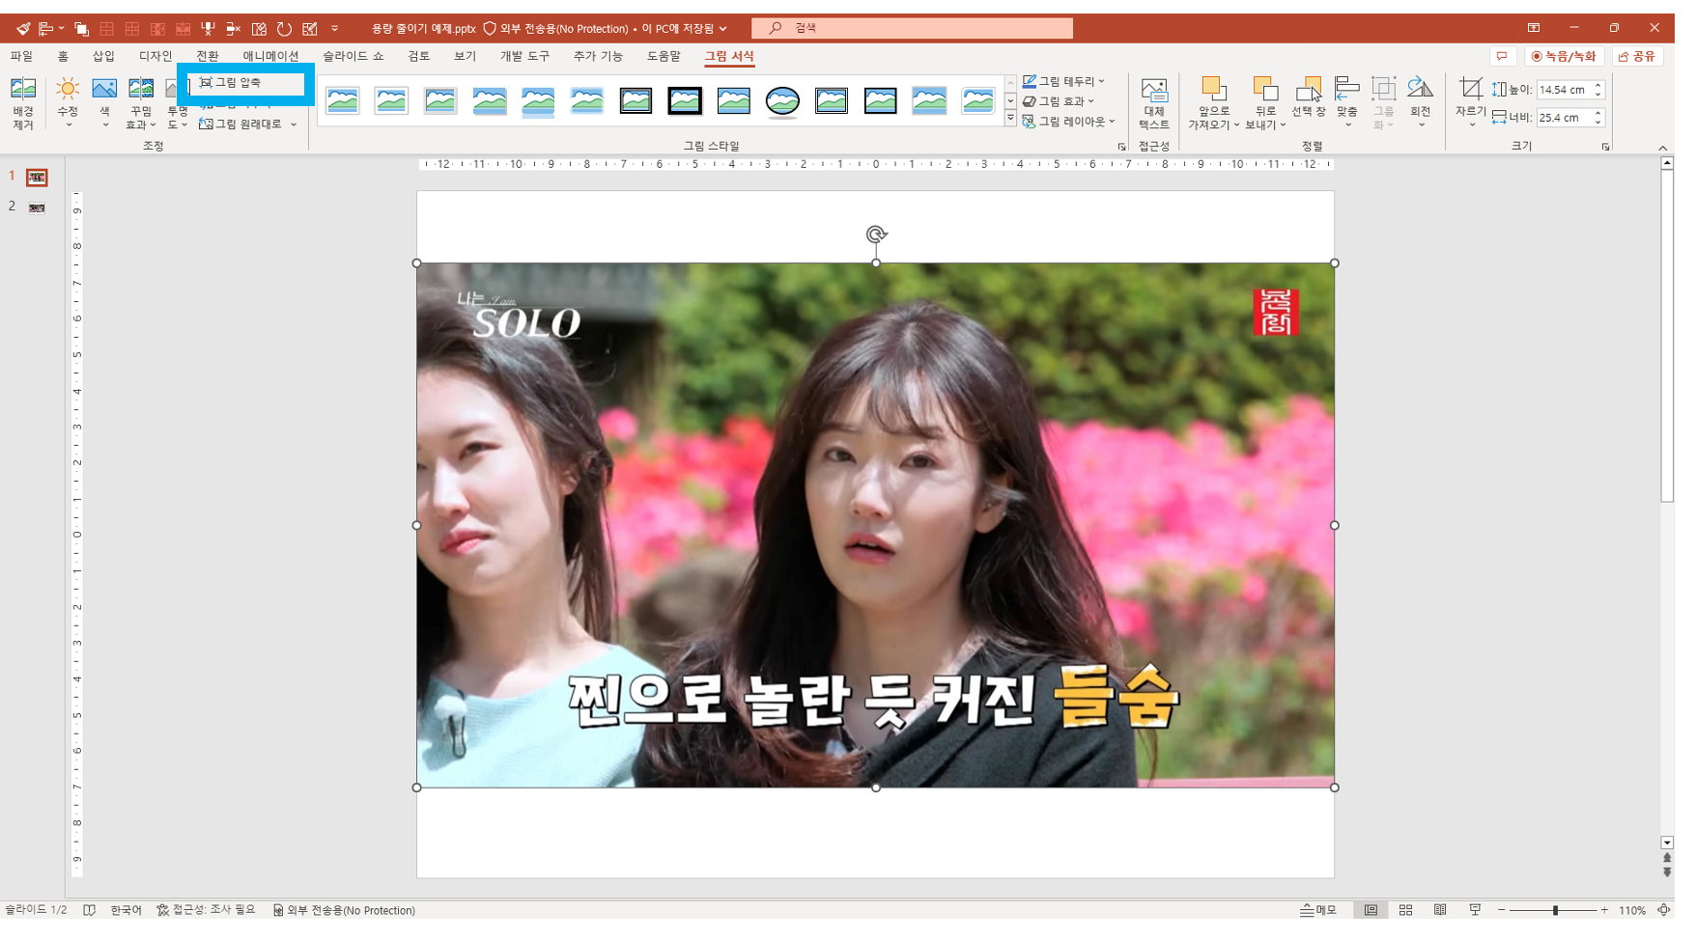
Task: Switch to the 검토 (Review) tab
Action: pos(418,57)
